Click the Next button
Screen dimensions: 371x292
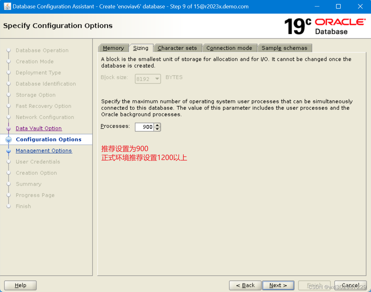tap(278, 285)
